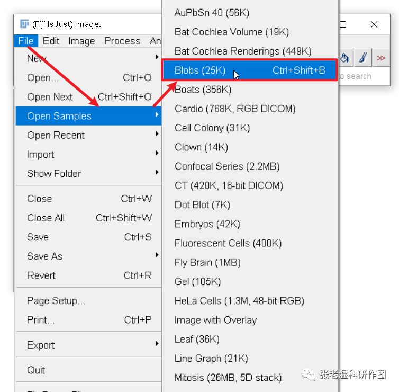399x392 pixels.
Task: Open the Process menu
Action: [122, 41]
